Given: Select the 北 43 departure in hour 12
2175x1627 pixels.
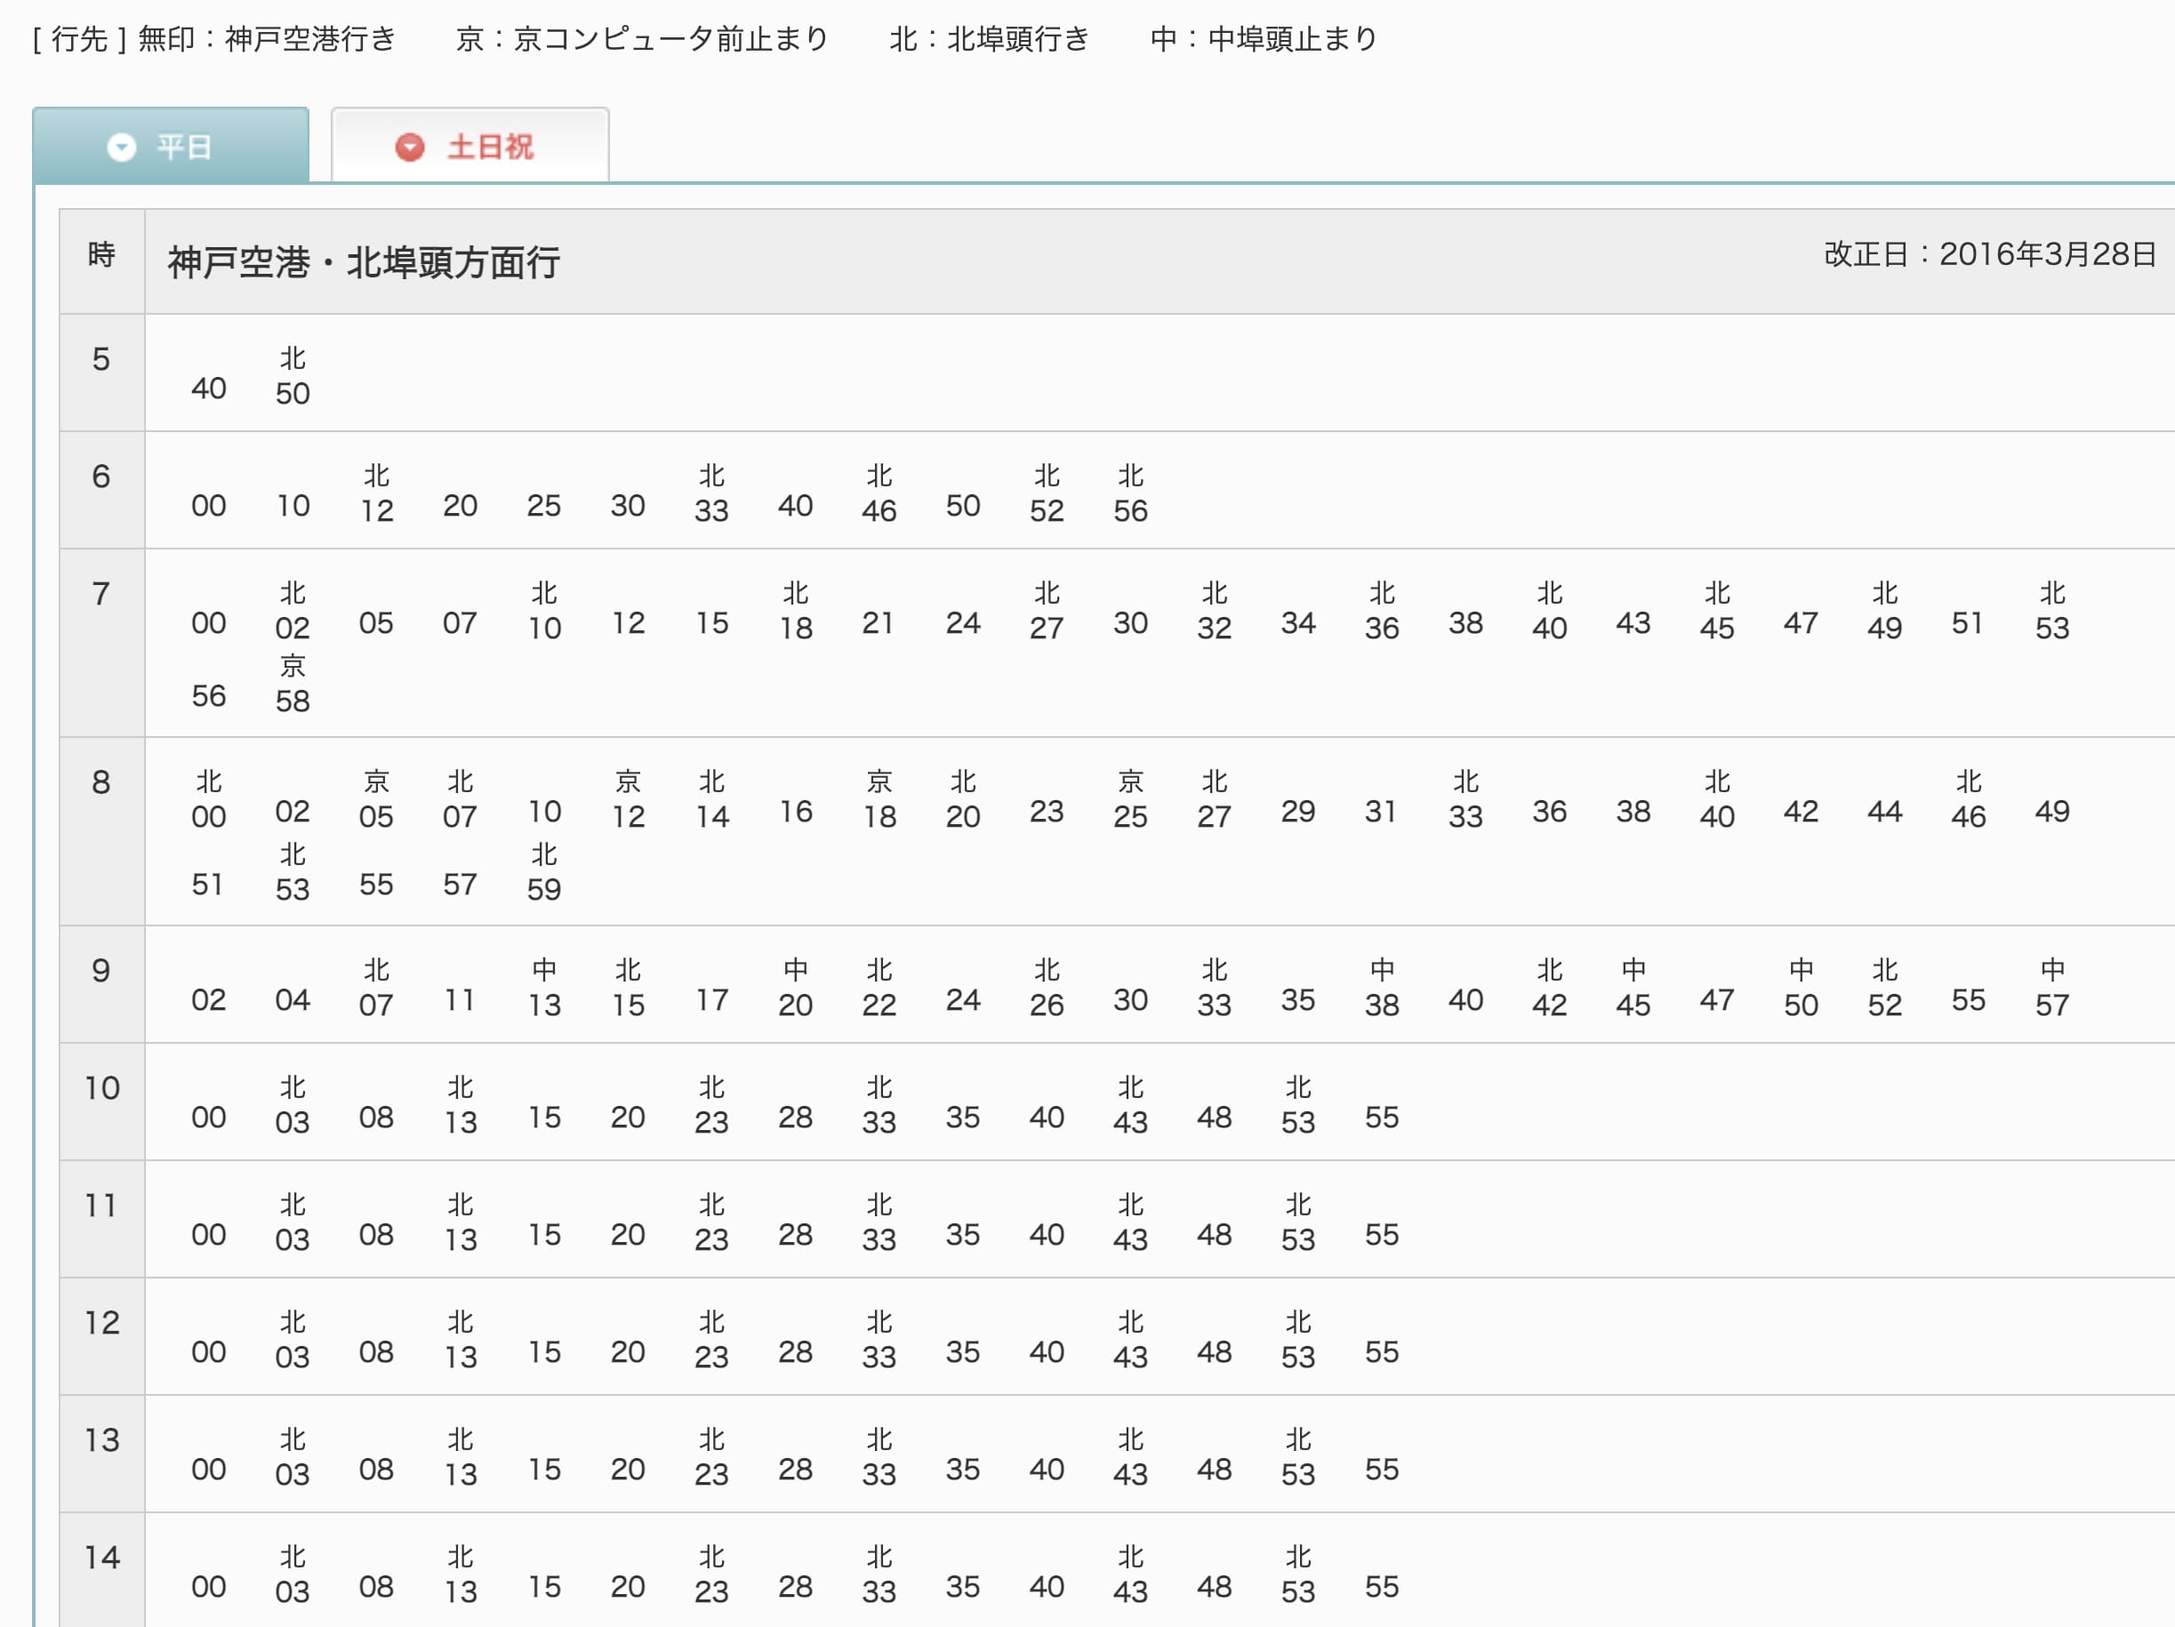Looking at the screenshot, I should (1131, 1340).
